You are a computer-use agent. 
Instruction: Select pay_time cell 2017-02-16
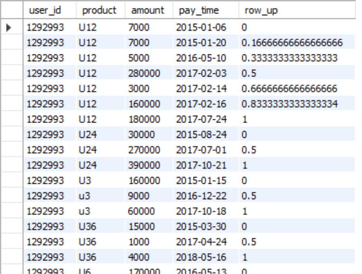coord(205,104)
